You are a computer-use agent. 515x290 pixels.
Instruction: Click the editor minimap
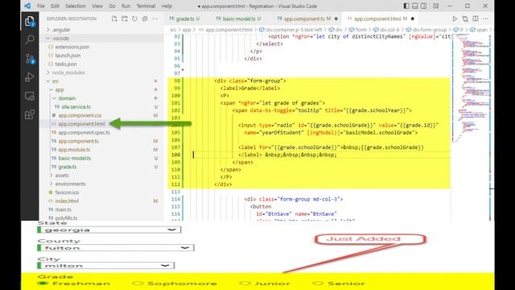pos(472,89)
